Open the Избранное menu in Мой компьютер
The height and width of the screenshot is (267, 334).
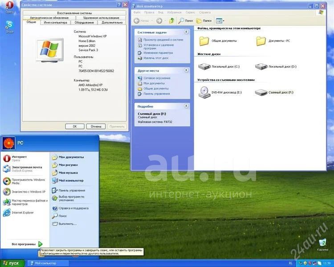(174, 12)
